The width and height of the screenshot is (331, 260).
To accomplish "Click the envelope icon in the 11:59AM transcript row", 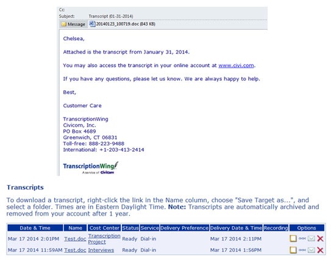I will tap(311, 250).
